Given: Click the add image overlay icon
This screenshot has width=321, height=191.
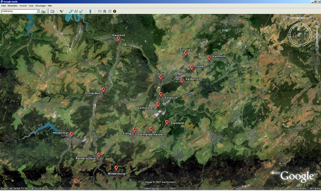Looking at the screenshot, I should click(81, 11).
